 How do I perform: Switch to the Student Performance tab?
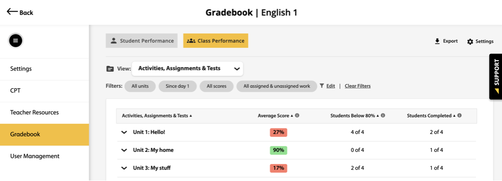click(142, 41)
